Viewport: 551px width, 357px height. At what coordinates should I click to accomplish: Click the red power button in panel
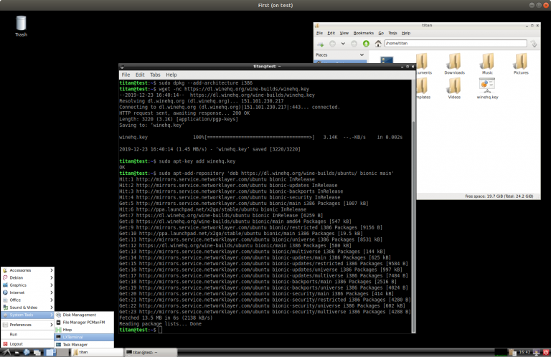pyautogui.click(x=545, y=352)
